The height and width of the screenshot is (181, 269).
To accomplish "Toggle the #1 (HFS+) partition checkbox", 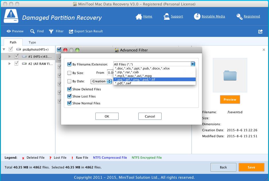I will coord(16,56).
